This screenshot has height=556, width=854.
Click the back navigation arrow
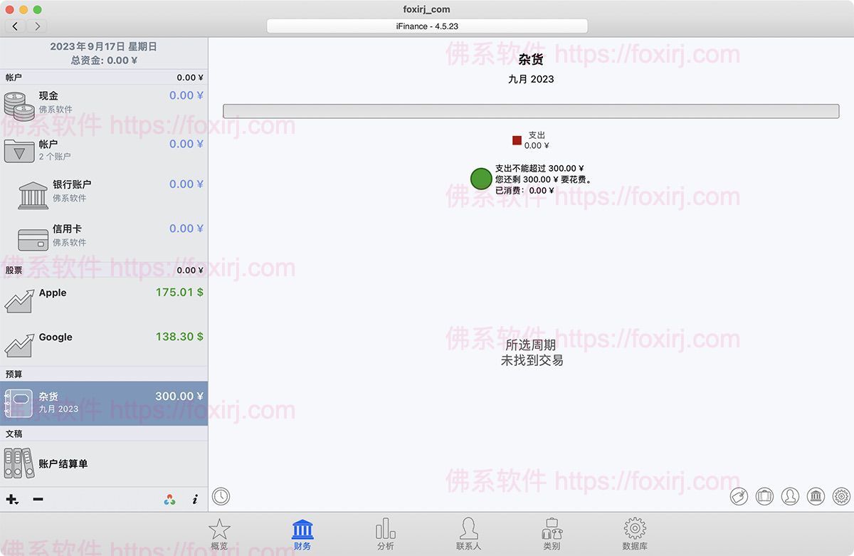coord(16,26)
